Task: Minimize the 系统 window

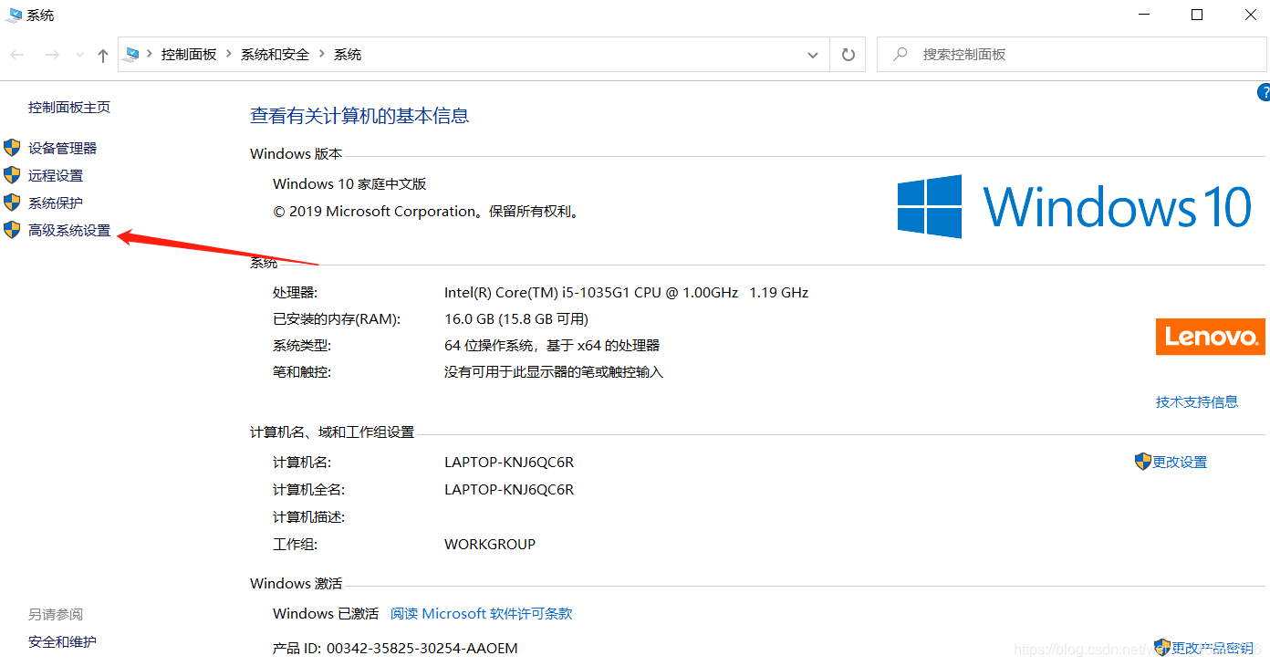Action: 1144,15
